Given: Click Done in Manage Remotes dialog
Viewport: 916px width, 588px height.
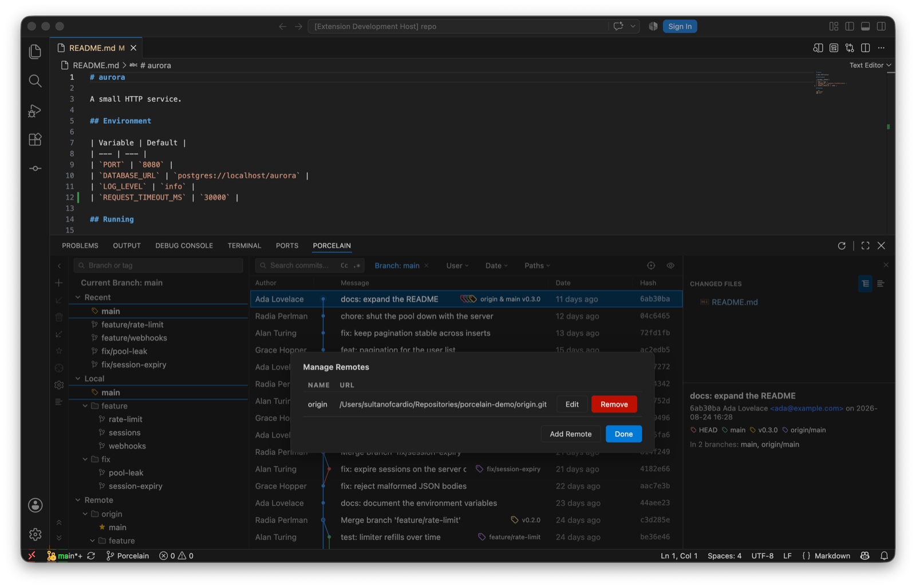Looking at the screenshot, I should [623, 434].
